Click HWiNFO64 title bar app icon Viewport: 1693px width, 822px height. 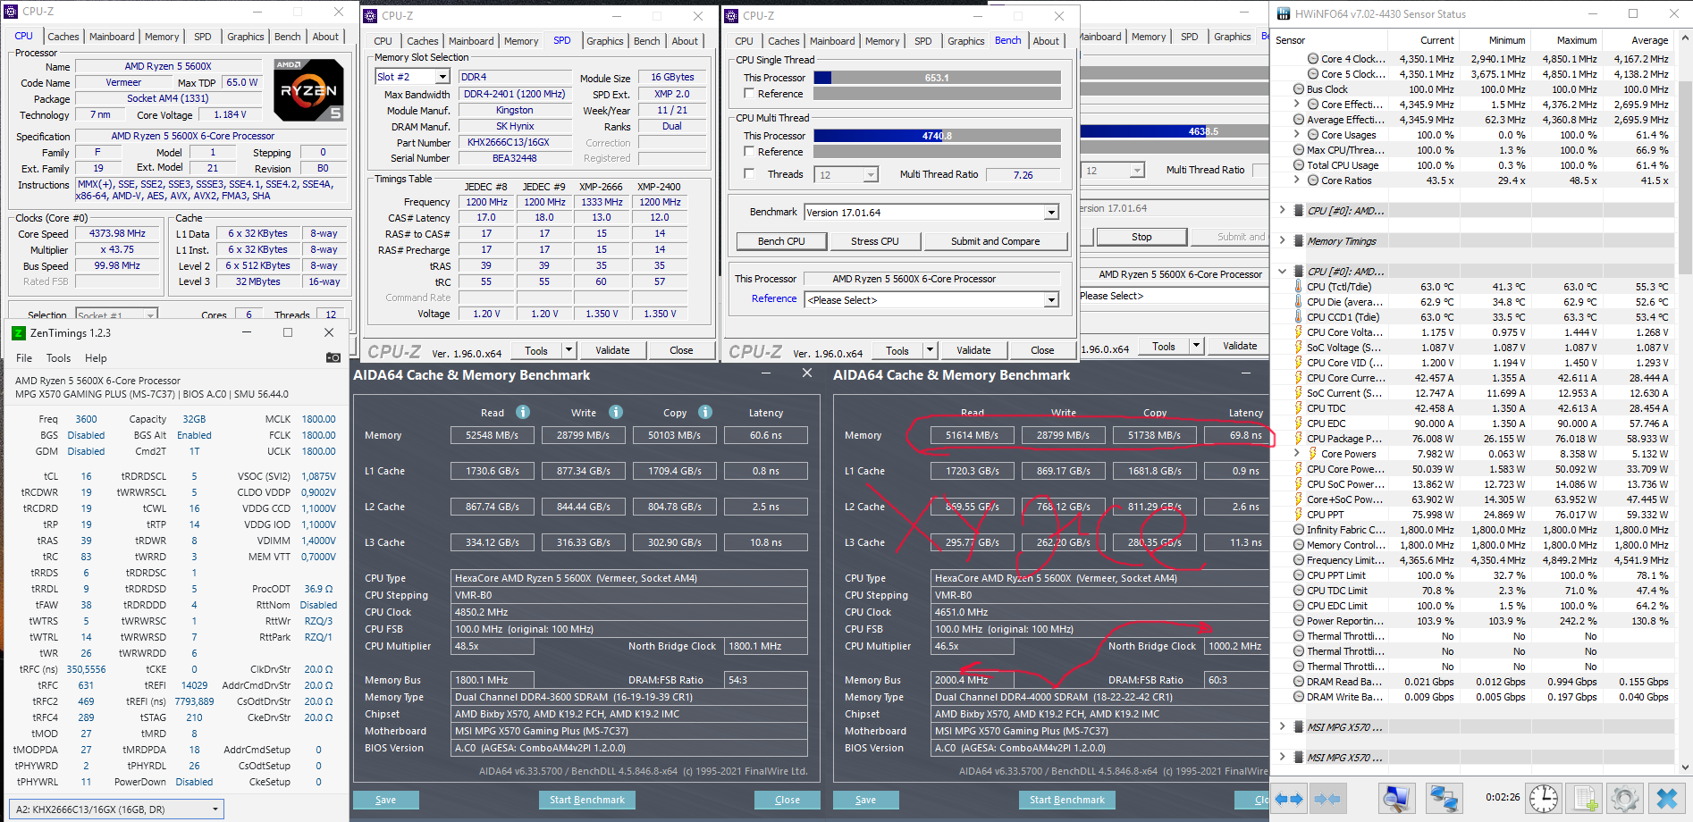(1284, 13)
